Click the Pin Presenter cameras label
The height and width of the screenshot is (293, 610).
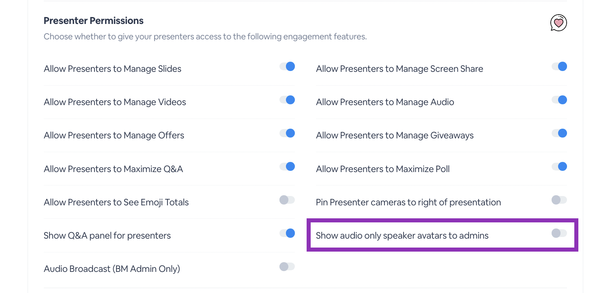[x=408, y=202]
